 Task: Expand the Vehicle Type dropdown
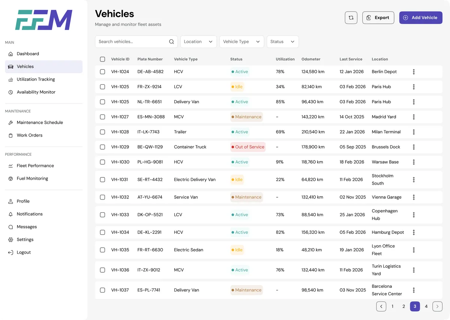241,42
